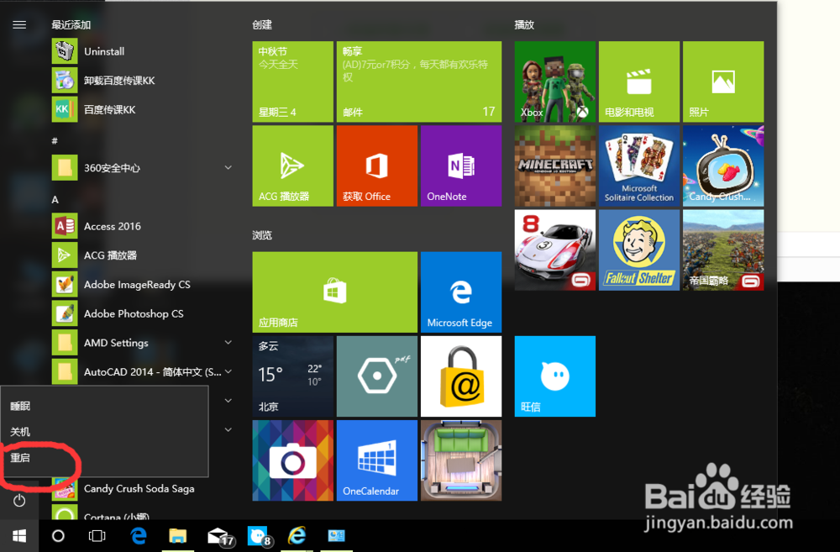Open the 帝国霸略 game tile
This screenshot has width=840, height=552.
coord(722,250)
